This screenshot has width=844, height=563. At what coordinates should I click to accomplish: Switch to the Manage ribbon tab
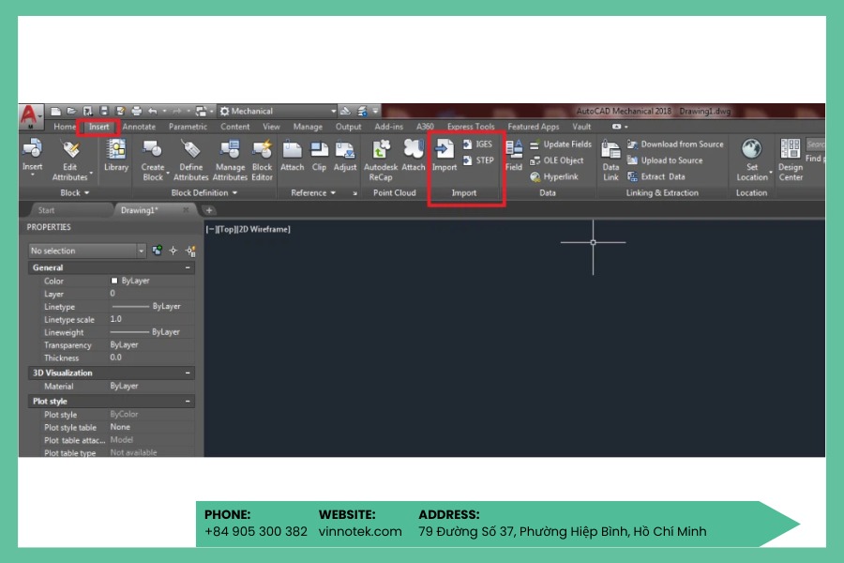(308, 127)
